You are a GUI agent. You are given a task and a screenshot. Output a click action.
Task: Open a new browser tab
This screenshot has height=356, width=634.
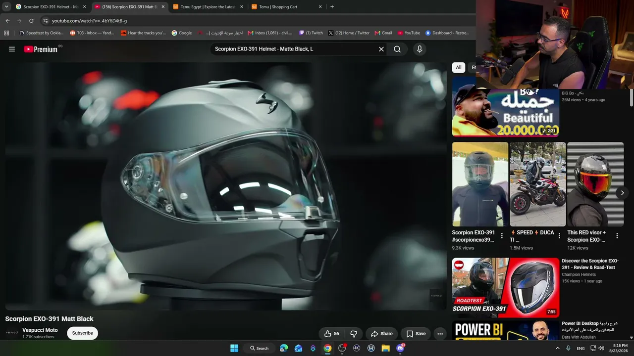pyautogui.click(x=332, y=7)
